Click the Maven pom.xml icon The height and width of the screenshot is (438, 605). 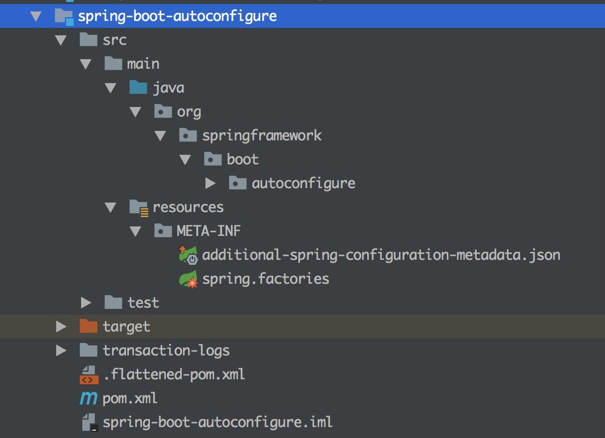coord(89,398)
